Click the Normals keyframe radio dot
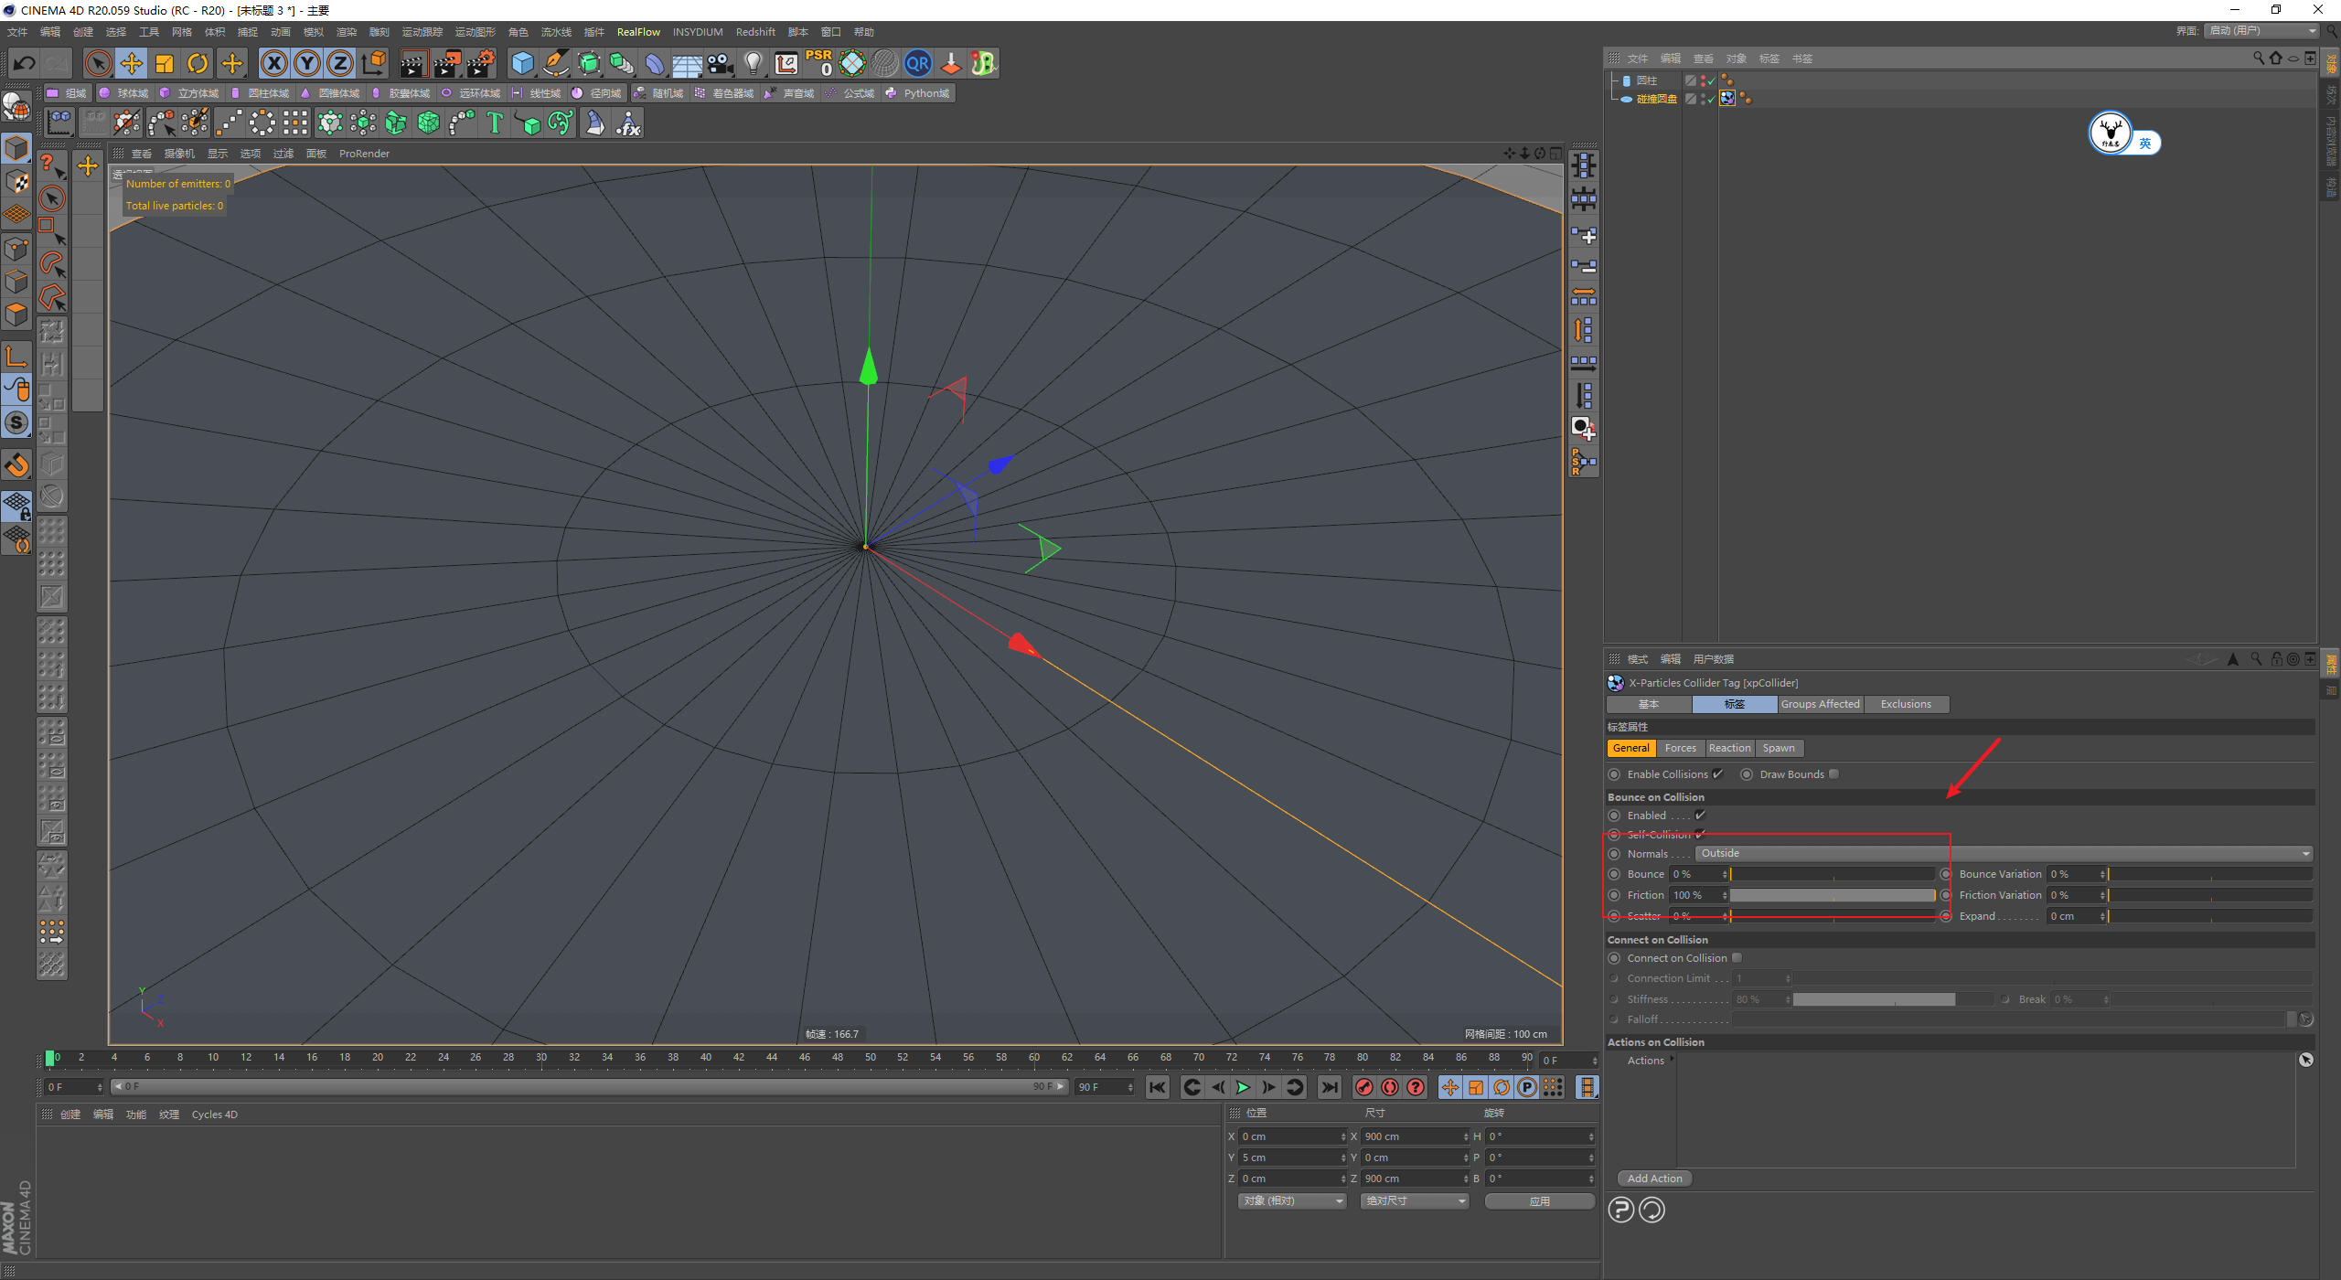 coord(1614,854)
